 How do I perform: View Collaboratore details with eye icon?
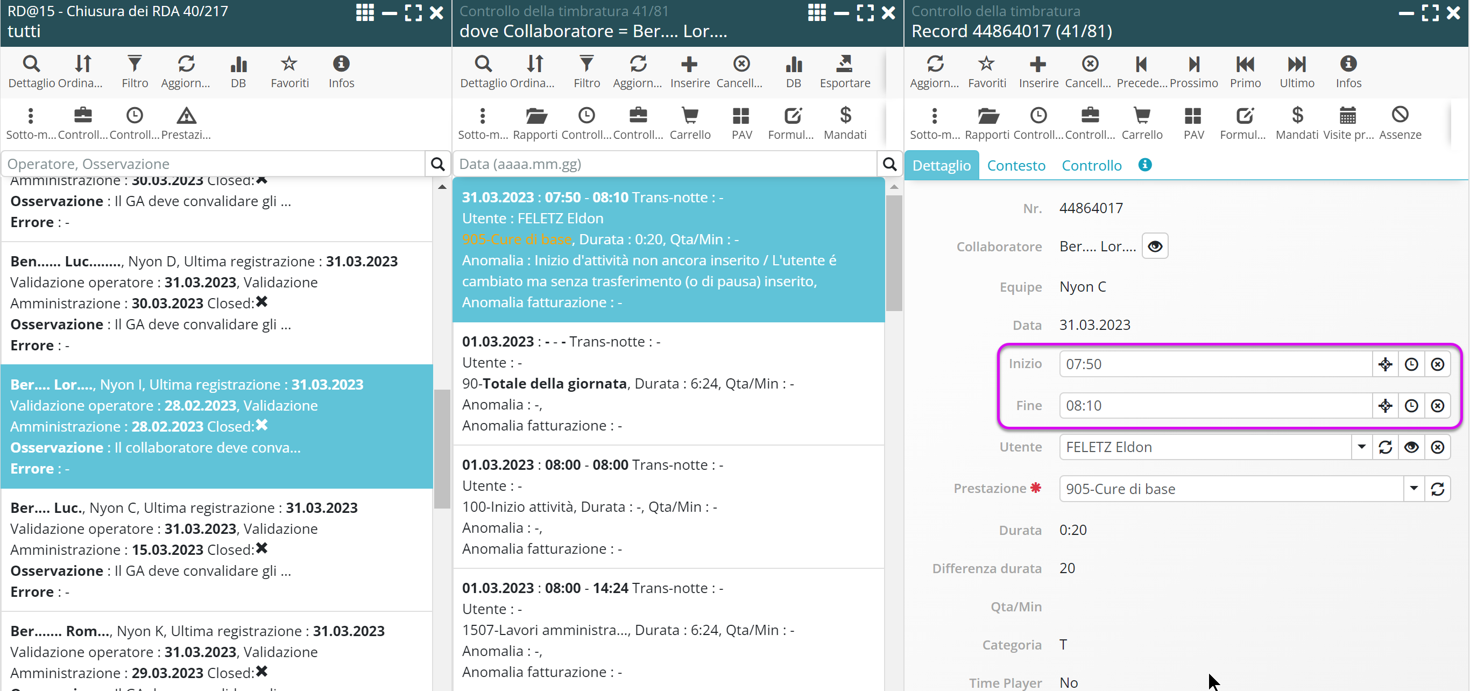1155,246
